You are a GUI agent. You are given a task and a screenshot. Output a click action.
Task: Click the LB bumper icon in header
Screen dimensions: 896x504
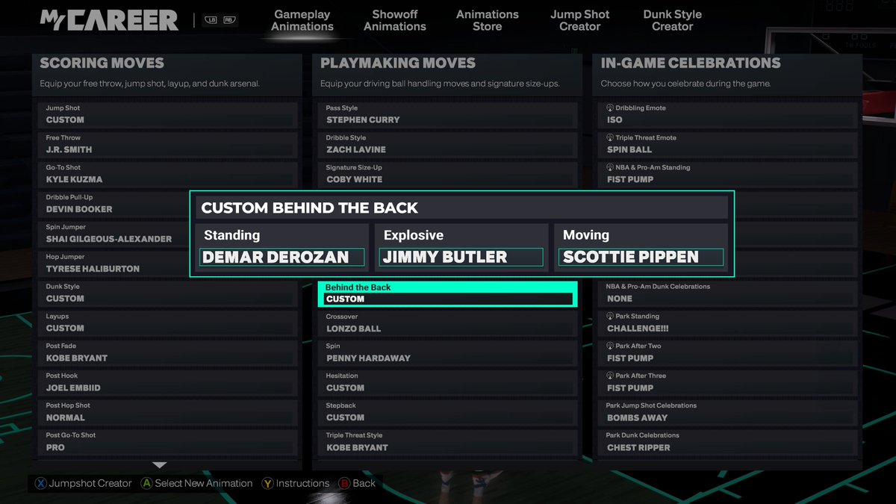(211, 20)
